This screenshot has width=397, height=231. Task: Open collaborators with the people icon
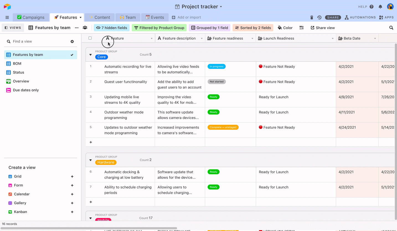coord(85,28)
